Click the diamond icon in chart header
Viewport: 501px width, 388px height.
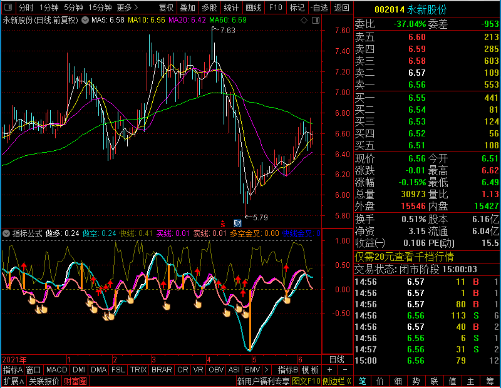304,21
